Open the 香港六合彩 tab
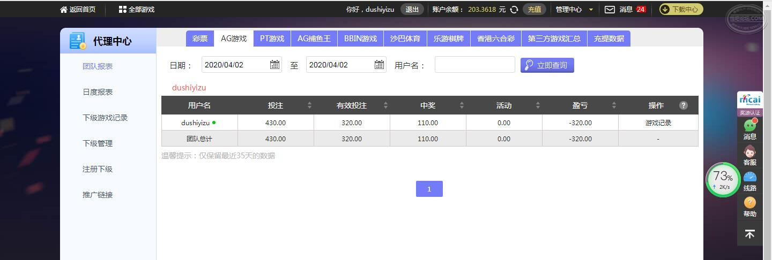The image size is (772, 260). [496, 39]
